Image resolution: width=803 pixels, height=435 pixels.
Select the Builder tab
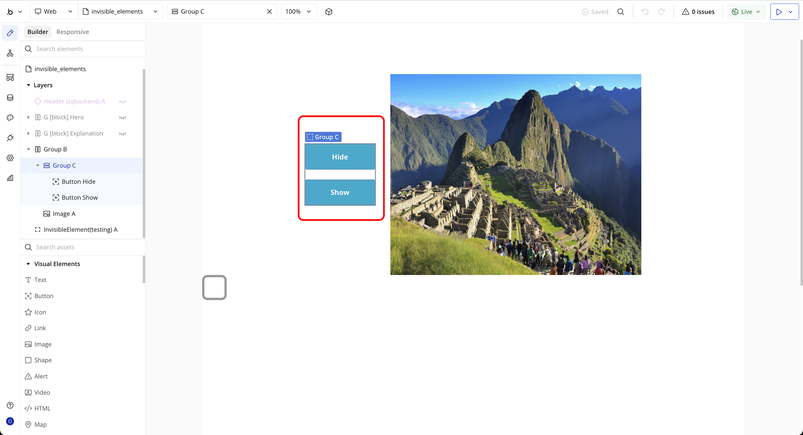[38, 32]
